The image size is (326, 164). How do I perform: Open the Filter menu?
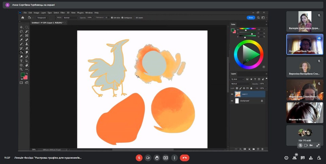(62, 13)
